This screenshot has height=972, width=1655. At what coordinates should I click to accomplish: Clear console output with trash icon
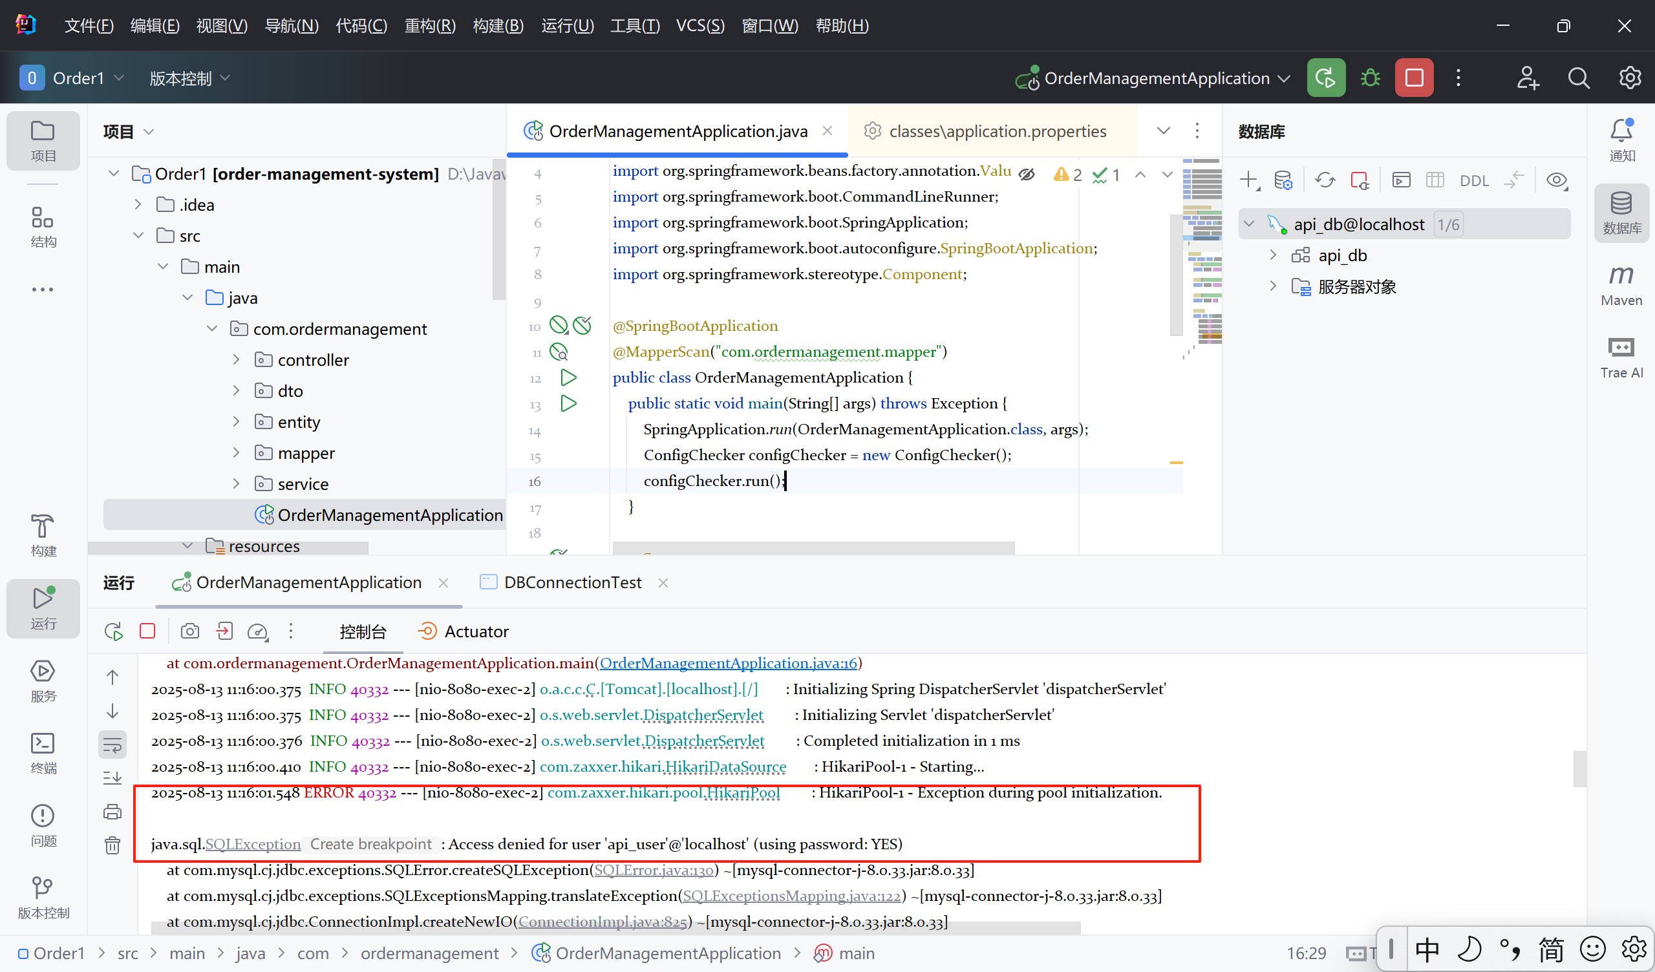coord(112,845)
